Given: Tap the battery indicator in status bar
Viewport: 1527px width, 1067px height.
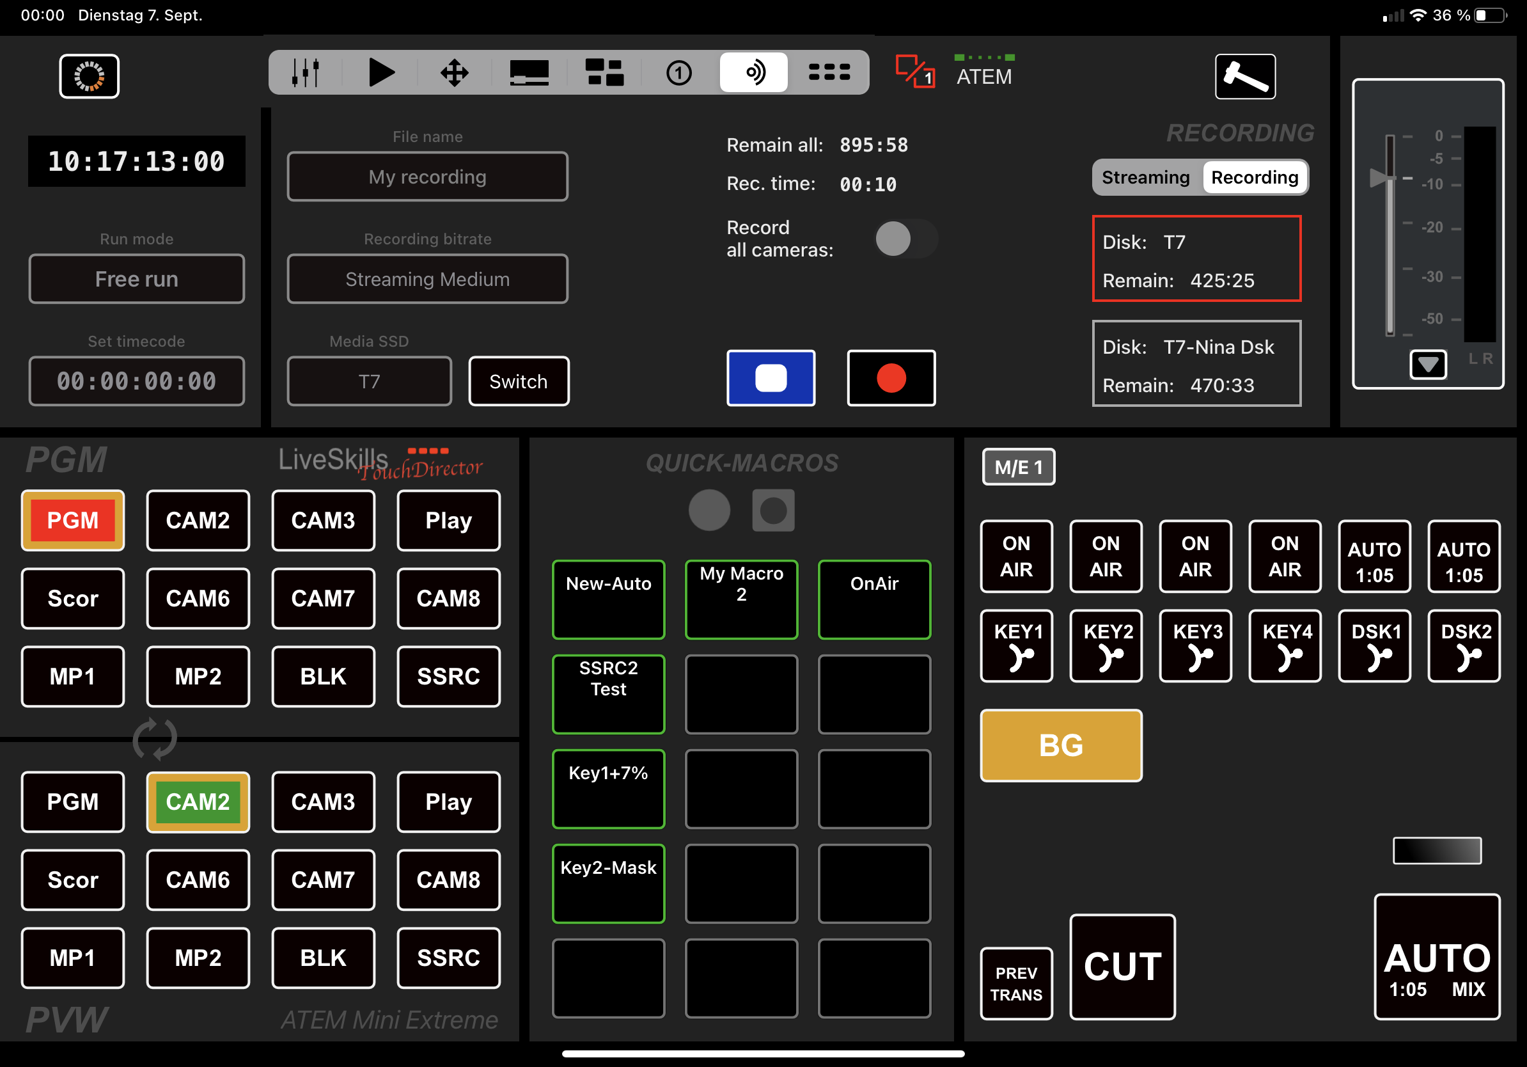Looking at the screenshot, I should point(1491,15).
